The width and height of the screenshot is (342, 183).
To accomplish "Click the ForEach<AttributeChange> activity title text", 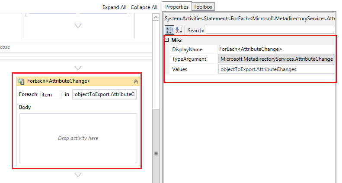I will [x=58, y=81].
